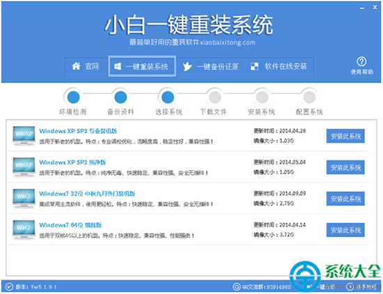Click the 备份资料 step label

(x=120, y=112)
